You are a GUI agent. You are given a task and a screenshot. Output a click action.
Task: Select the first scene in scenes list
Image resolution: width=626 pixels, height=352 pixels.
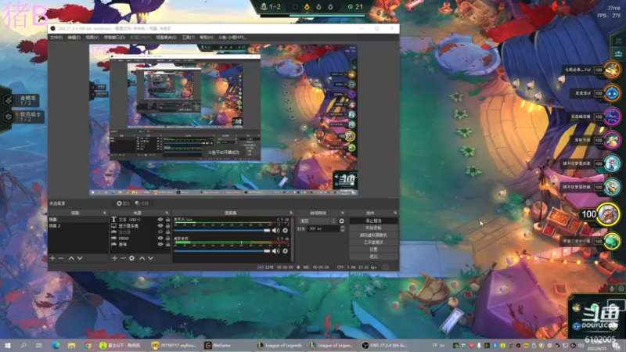click(78, 220)
